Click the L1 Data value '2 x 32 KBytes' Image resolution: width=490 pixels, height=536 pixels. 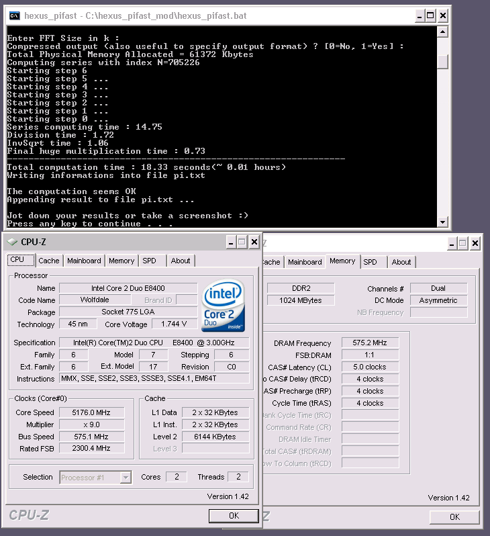click(x=215, y=412)
